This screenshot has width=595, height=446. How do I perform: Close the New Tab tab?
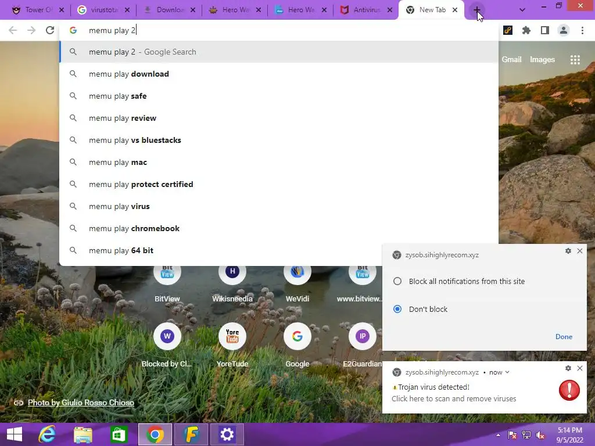[x=455, y=10]
